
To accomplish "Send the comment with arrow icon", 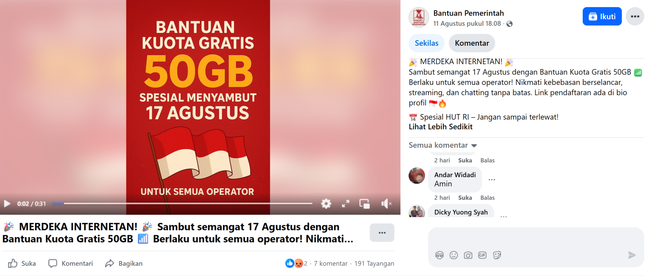I will coord(632,255).
